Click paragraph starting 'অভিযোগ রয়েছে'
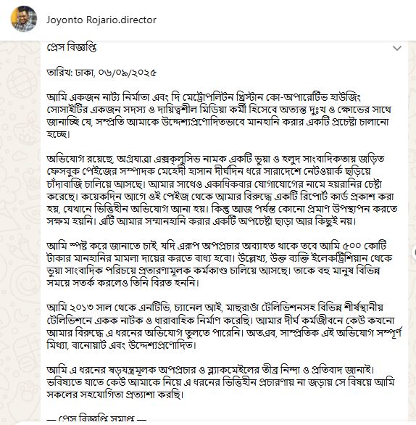Image resolution: width=416 pixels, height=425 pixels. pos(222,190)
